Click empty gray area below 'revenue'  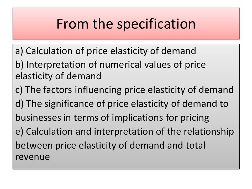coord(126,165)
